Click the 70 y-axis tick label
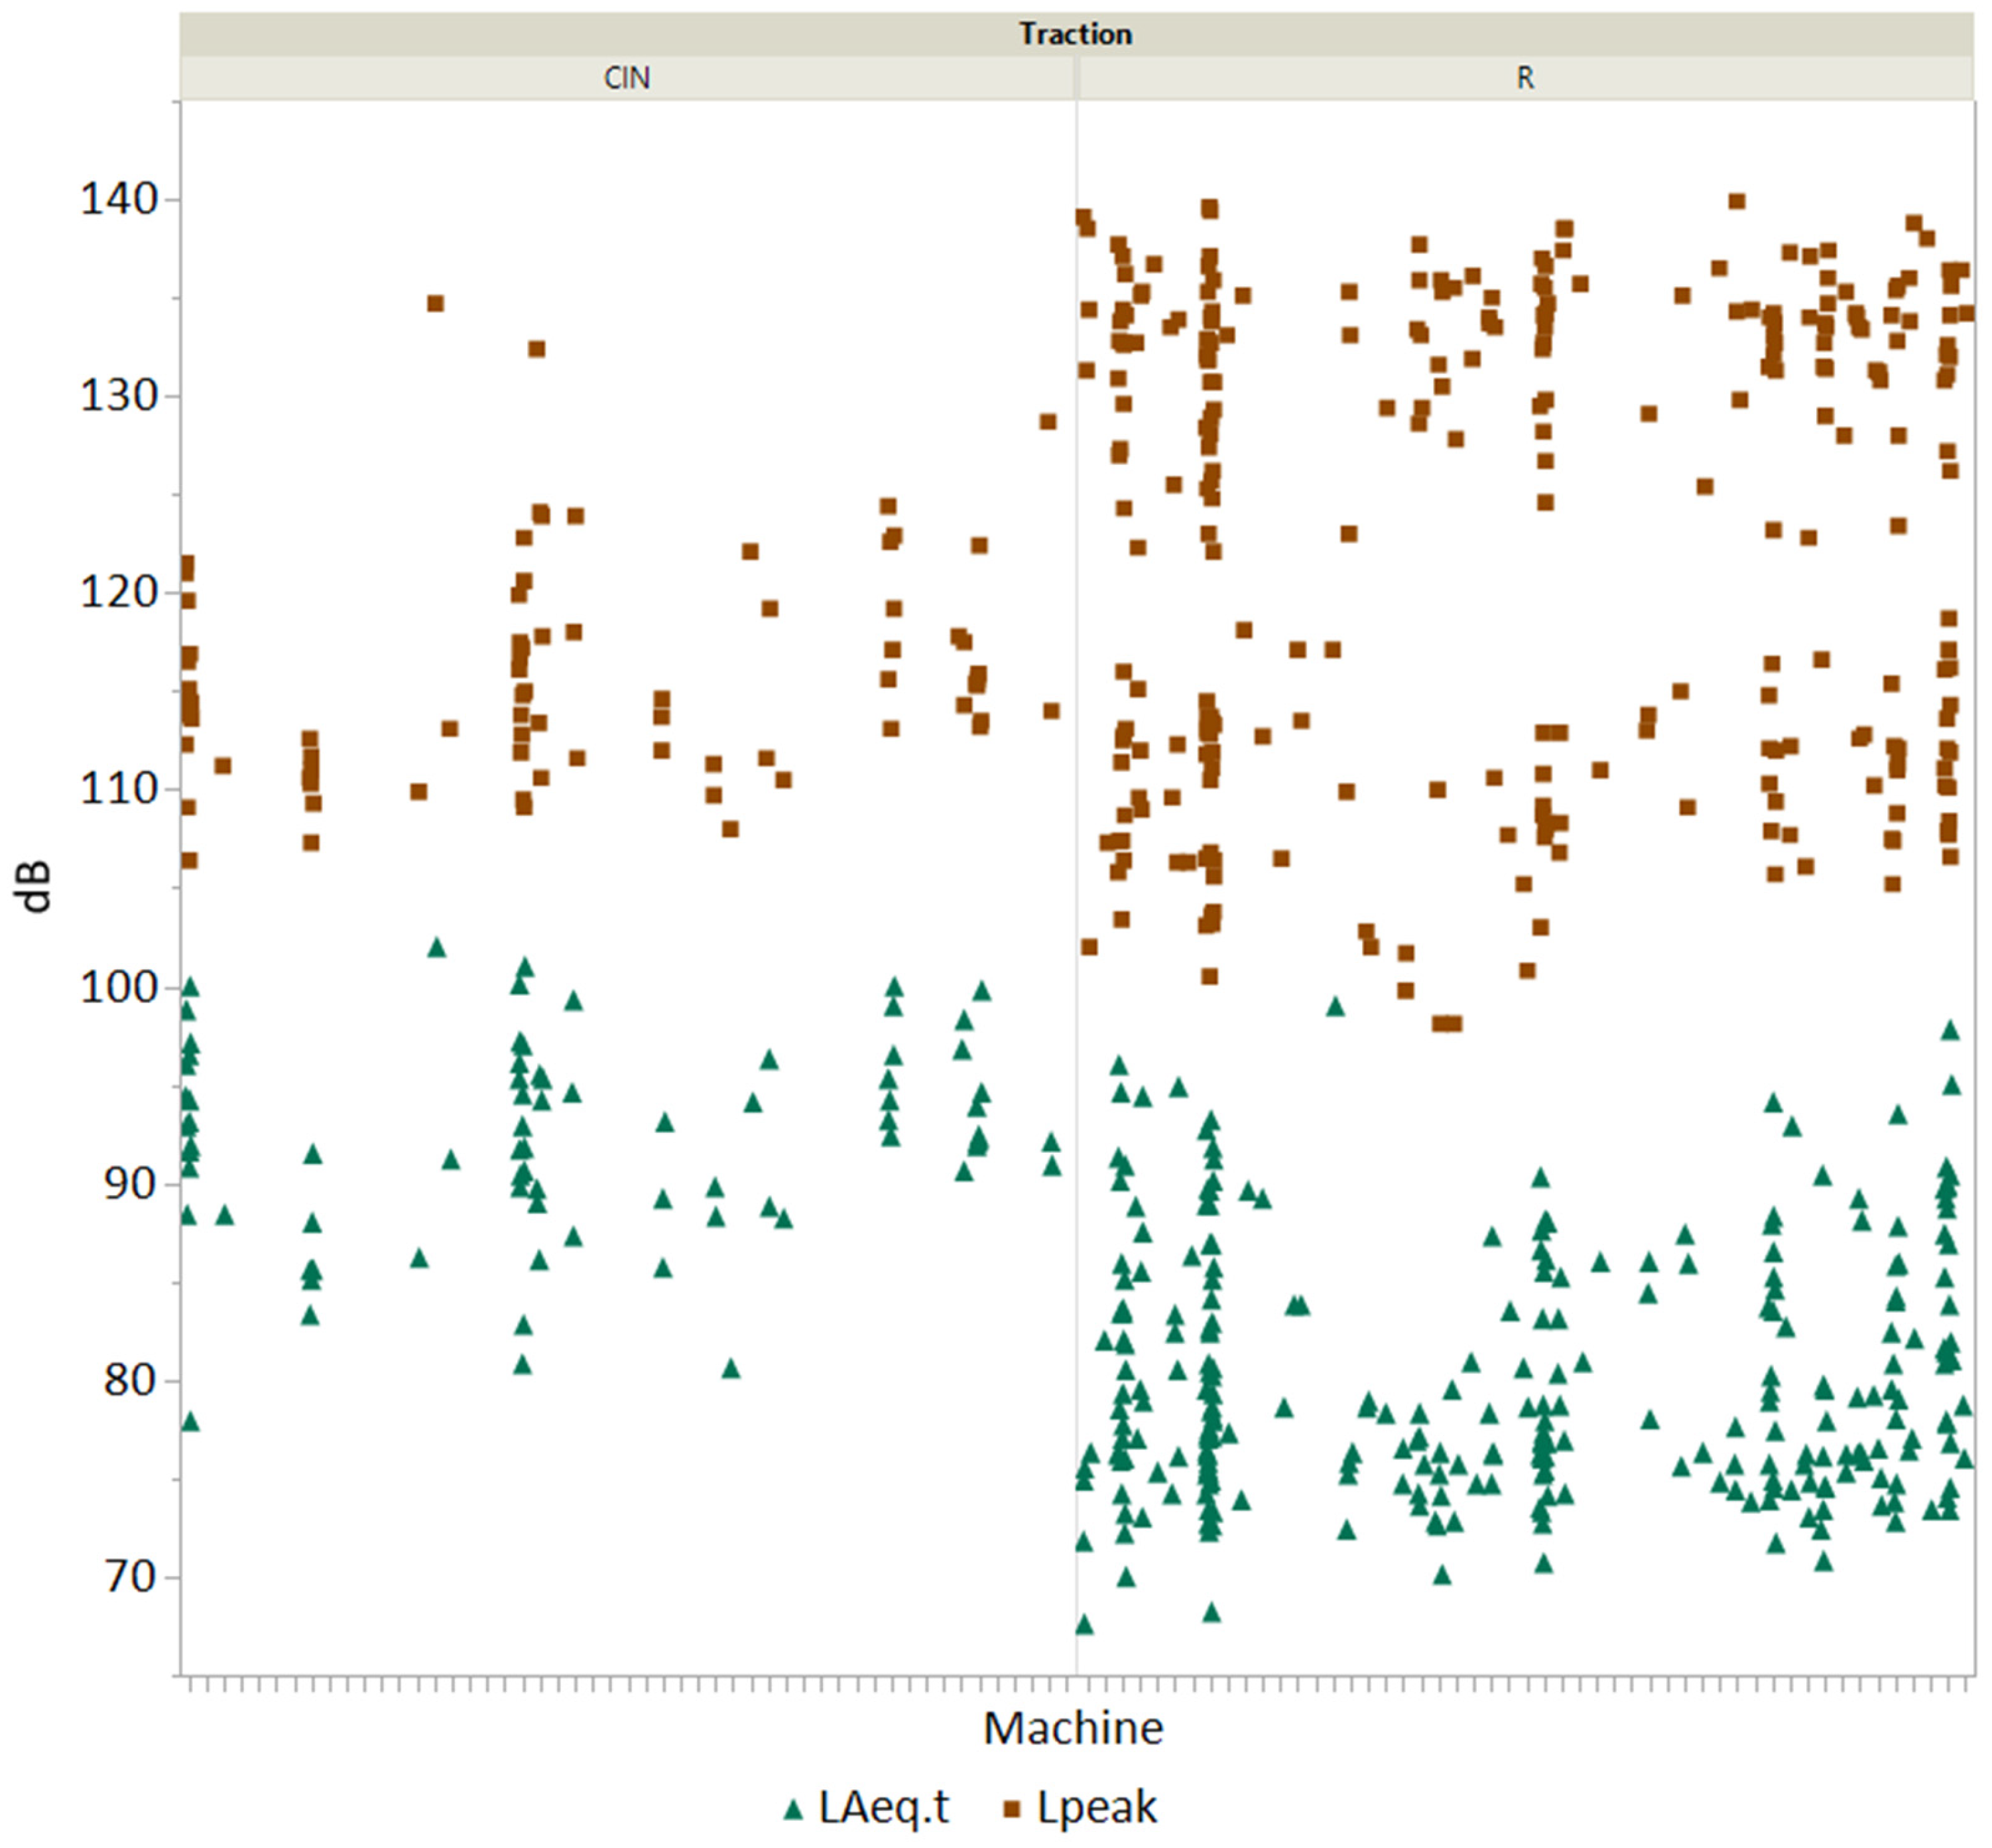This screenshot has width=1992, height=1848. [131, 1577]
